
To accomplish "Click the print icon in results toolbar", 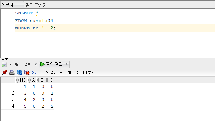I will tap(12, 72).
